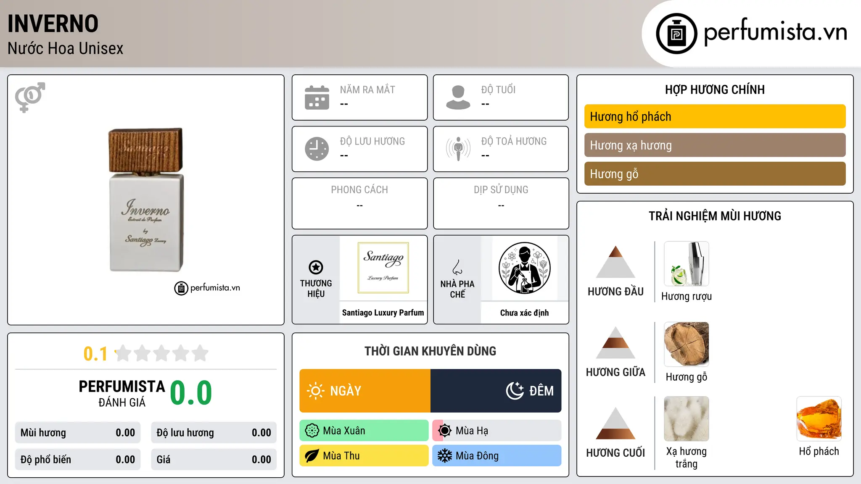Screen dimensions: 861x484
Task: Open the Hổ phách amber note image
Action: coord(819,418)
